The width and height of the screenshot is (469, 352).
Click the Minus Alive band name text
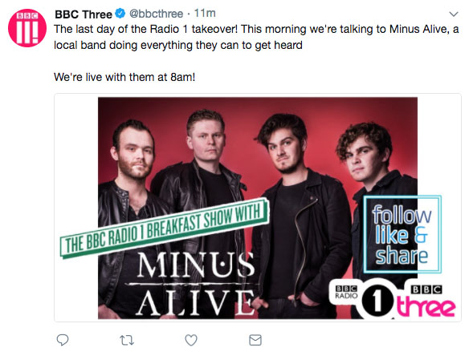pos(196,283)
